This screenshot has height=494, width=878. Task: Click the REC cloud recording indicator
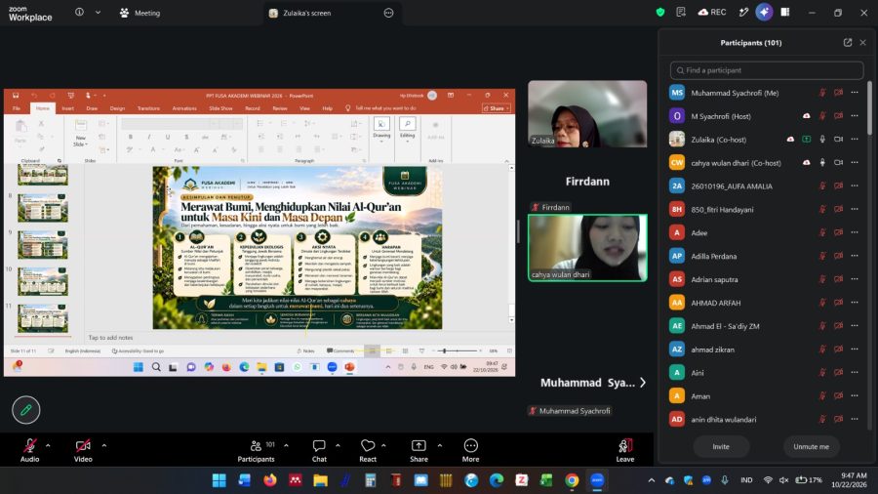click(712, 13)
